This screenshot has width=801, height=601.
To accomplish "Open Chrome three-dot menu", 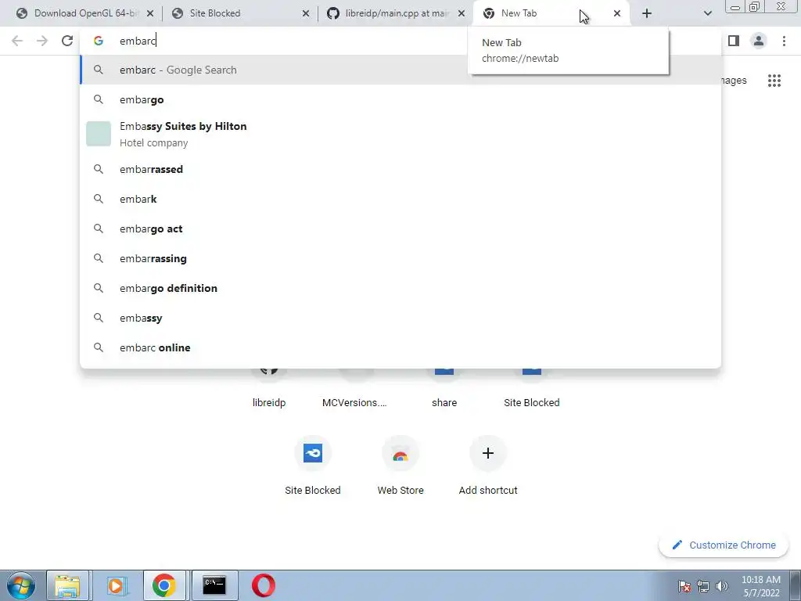I will (784, 41).
